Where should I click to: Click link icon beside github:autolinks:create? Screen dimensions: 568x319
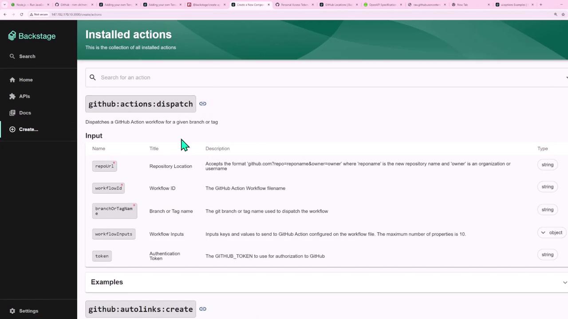pos(203,309)
